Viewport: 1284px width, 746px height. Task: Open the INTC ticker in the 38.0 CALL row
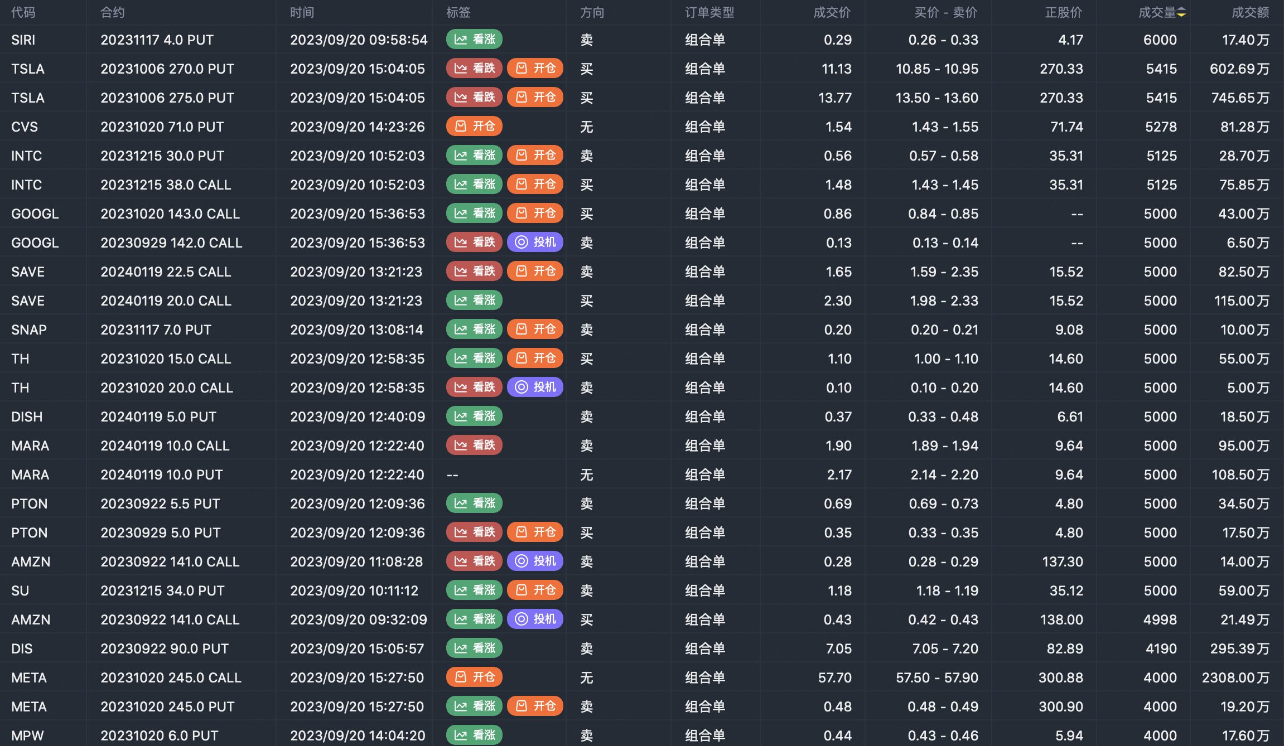coord(26,185)
